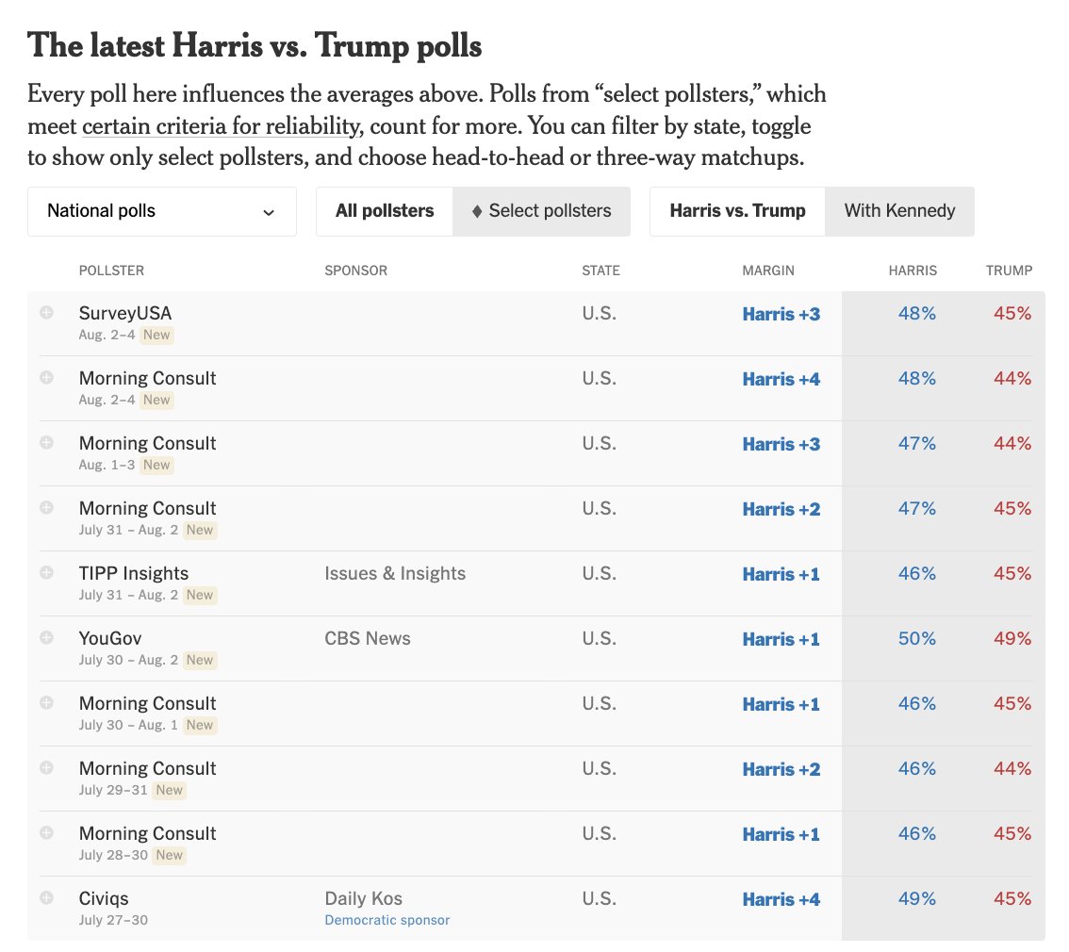The height and width of the screenshot is (952, 1069).
Task: Expand the Morning Consult July 28–30 row
Action: [46, 832]
